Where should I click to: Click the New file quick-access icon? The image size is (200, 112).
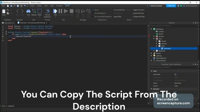(x=8, y=6)
